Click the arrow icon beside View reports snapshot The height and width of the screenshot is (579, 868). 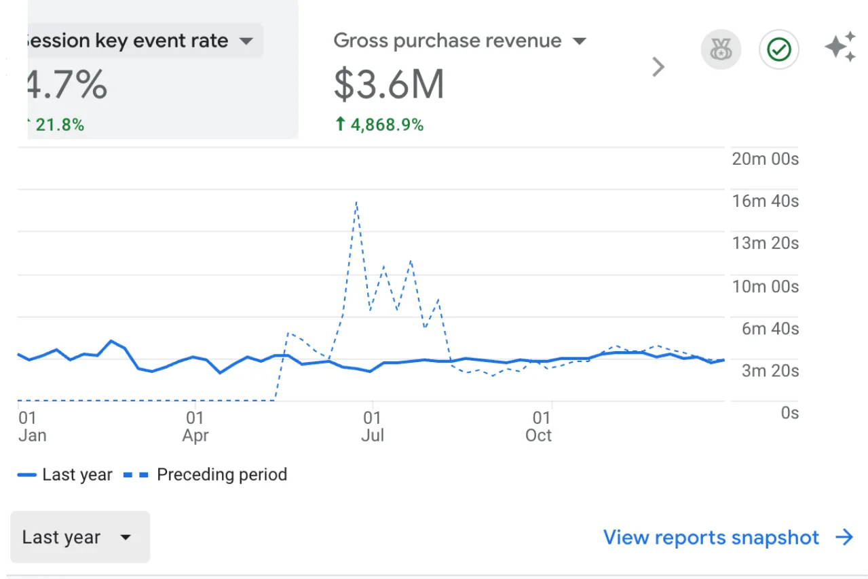844,538
